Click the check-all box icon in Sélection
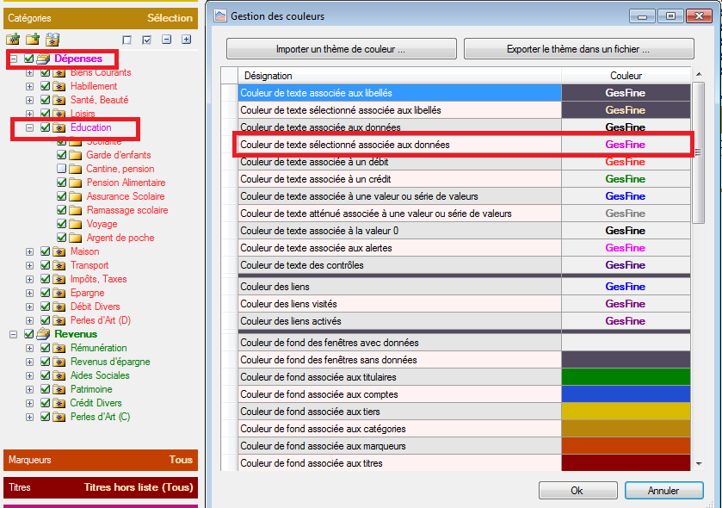Screen dimensions: 722x508 tap(146, 40)
